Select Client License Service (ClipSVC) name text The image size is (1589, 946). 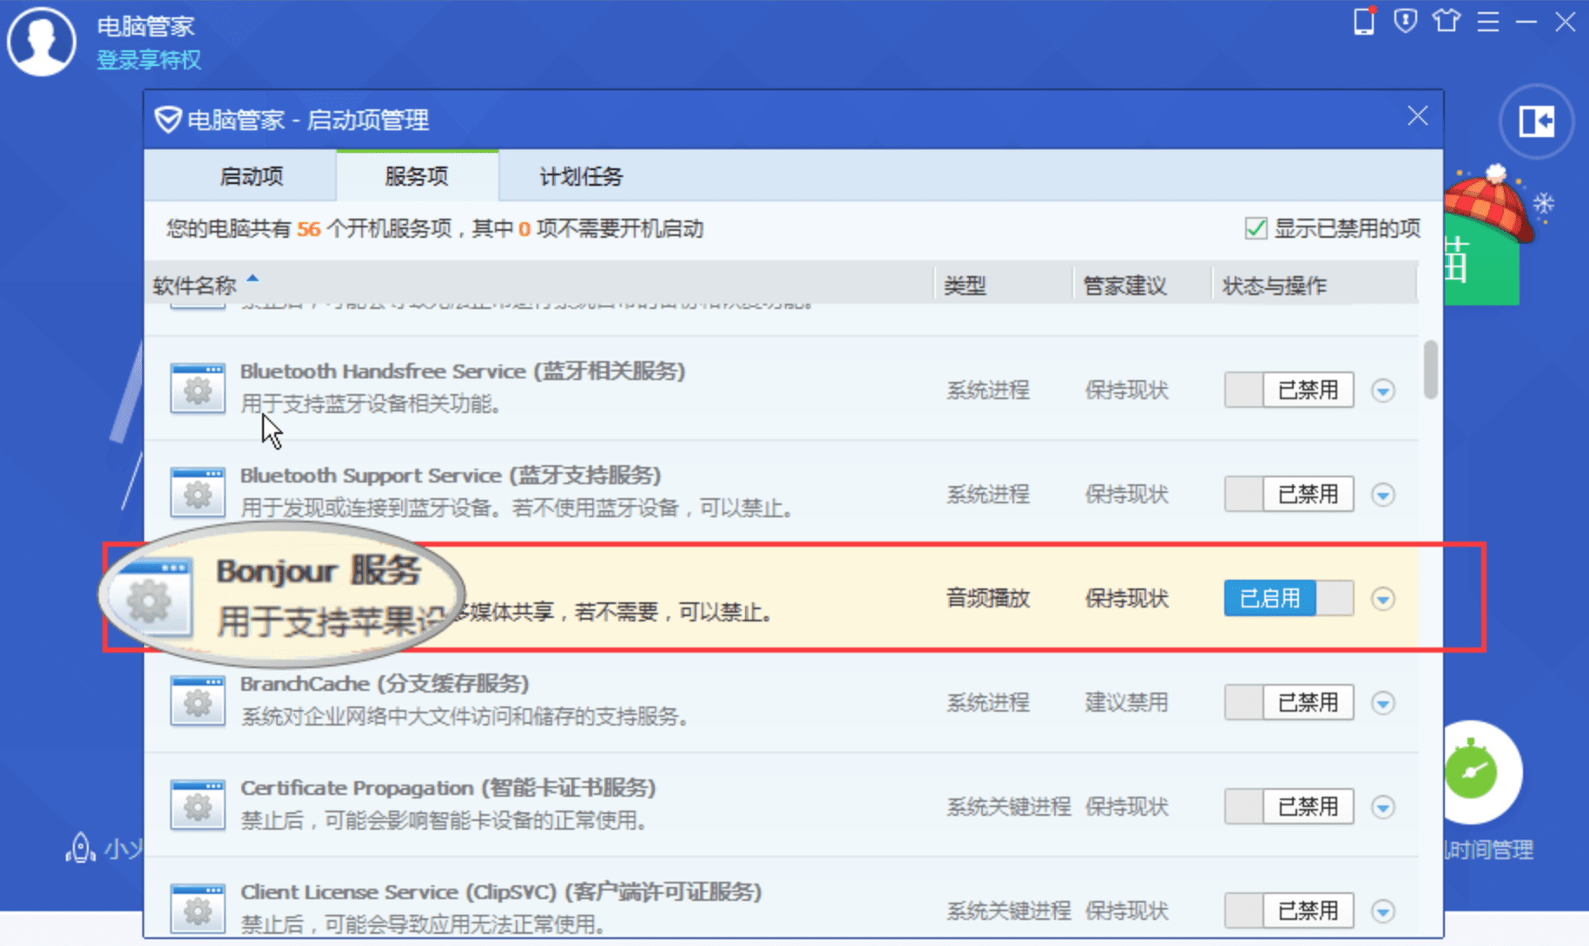(501, 892)
